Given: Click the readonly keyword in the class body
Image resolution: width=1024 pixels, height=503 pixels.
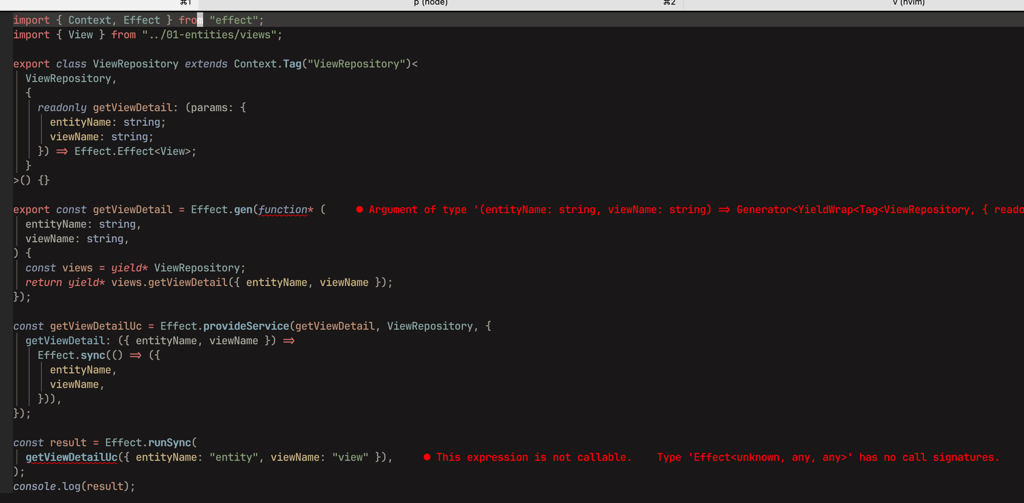Looking at the screenshot, I should 62,108.
